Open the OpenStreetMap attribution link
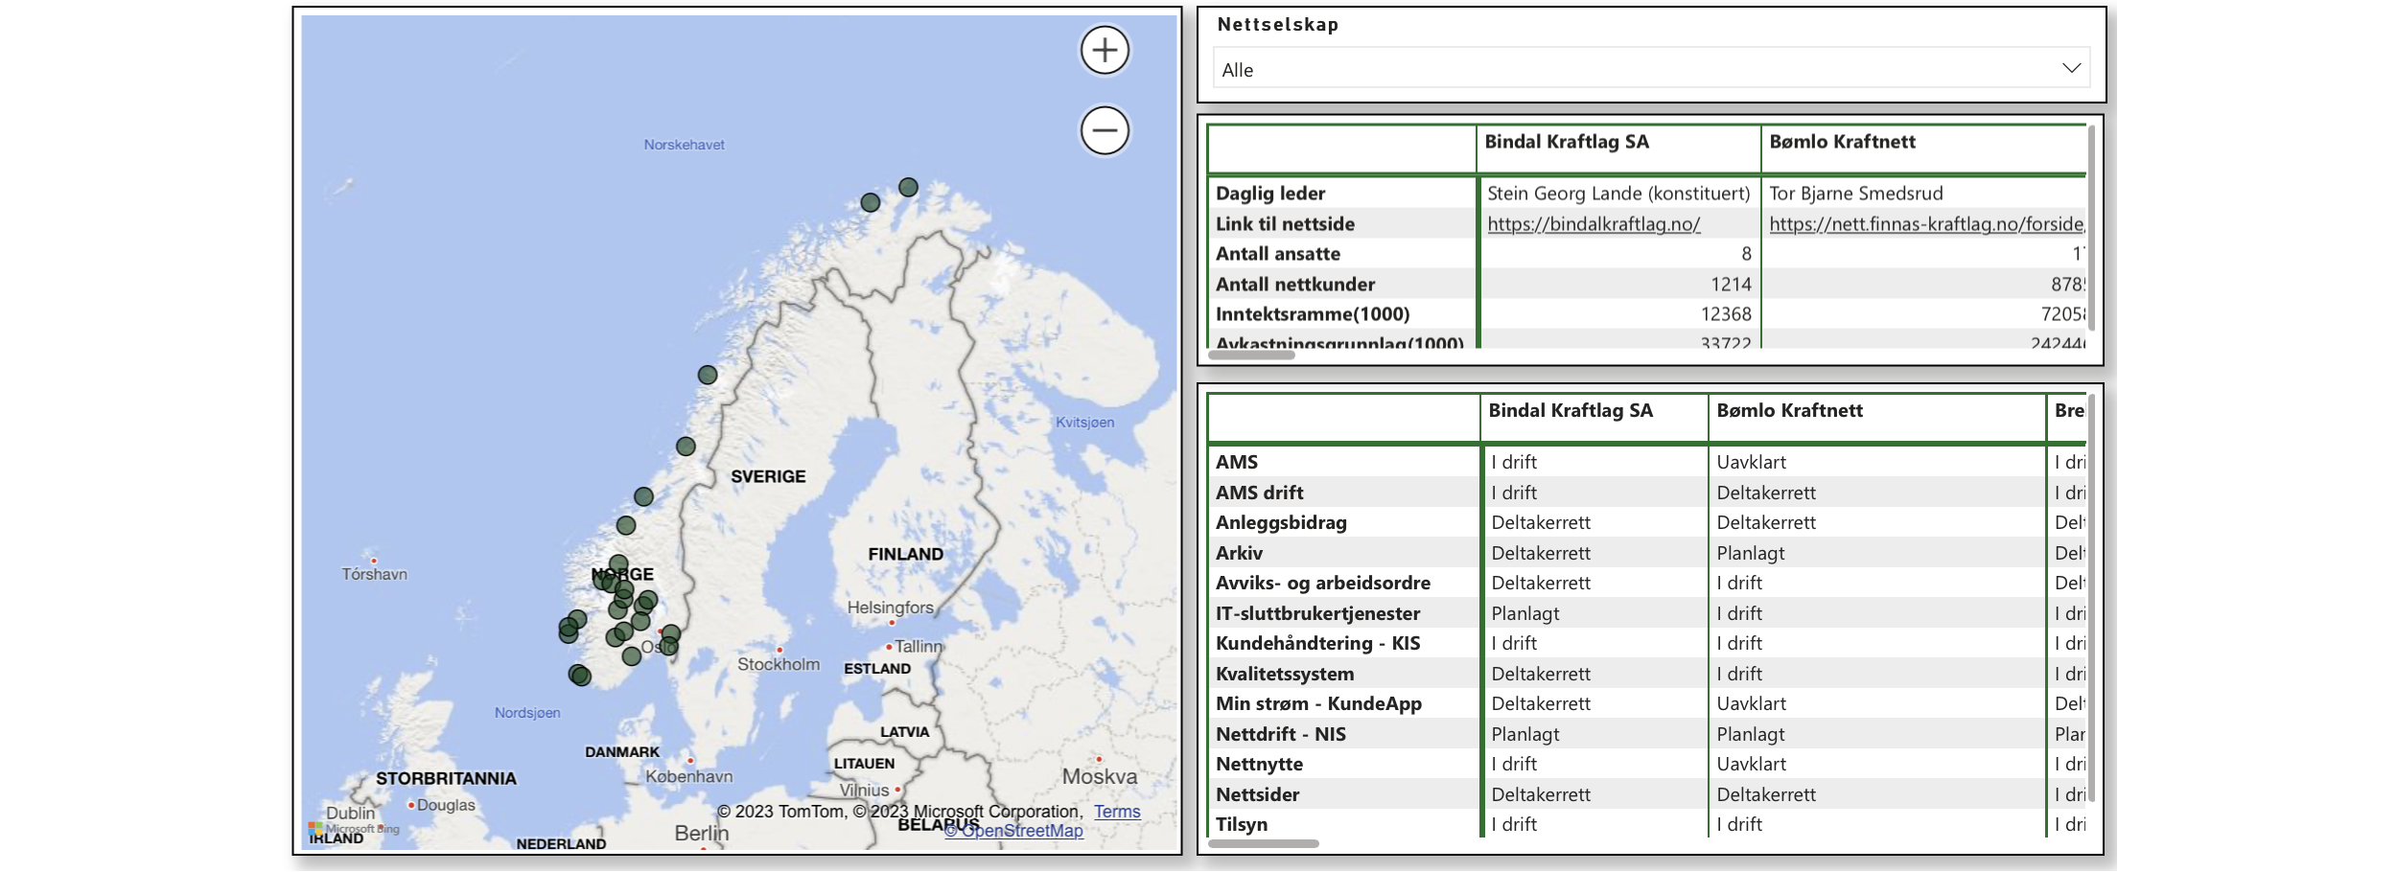2397x872 pixels. tap(1013, 831)
